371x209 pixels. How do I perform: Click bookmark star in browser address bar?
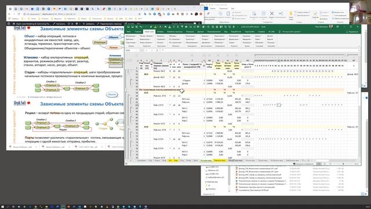coord(140,14)
